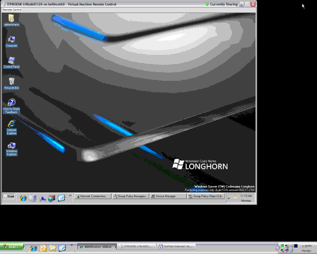Switch to Group Policy Management taskbar button
The image size is (317, 254).
pos(131,196)
